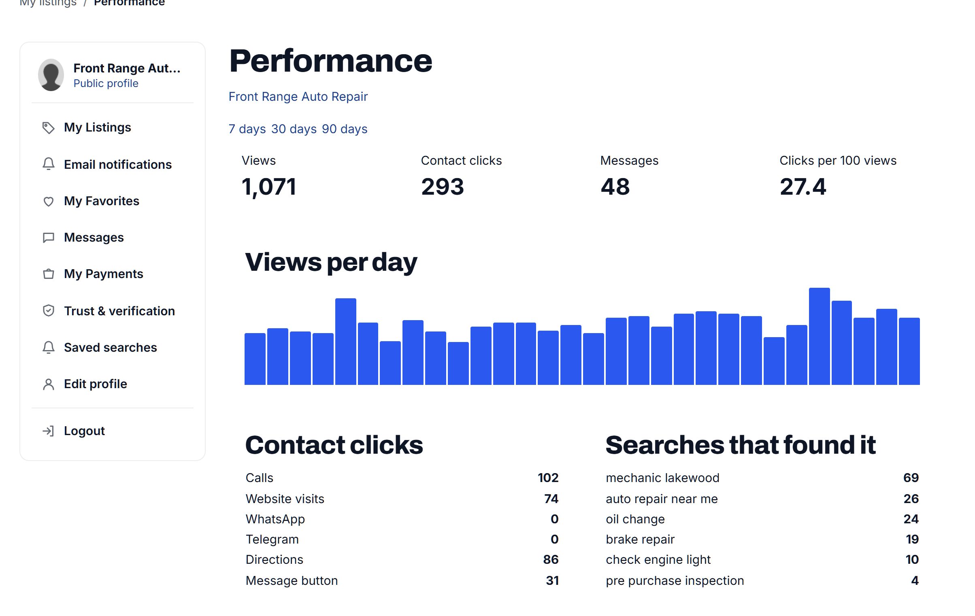Open My Listings in the sidebar
975x616 pixels.
coord(98,127)
